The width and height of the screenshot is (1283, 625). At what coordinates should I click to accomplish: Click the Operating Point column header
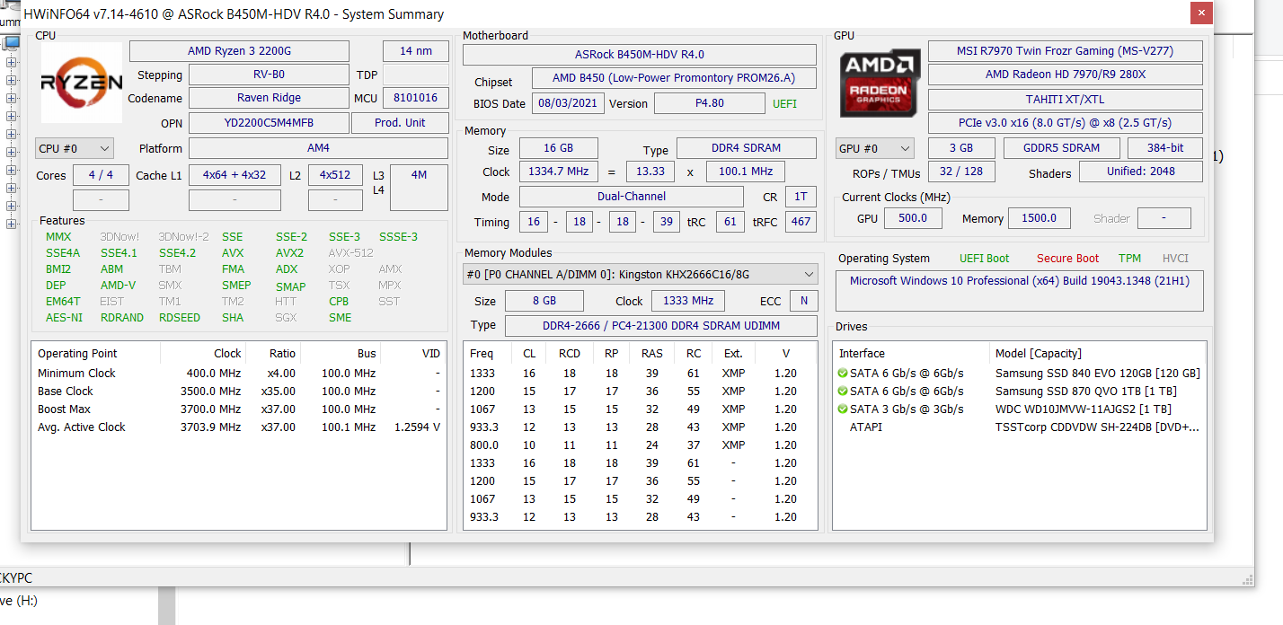click(x=95, y=354)
